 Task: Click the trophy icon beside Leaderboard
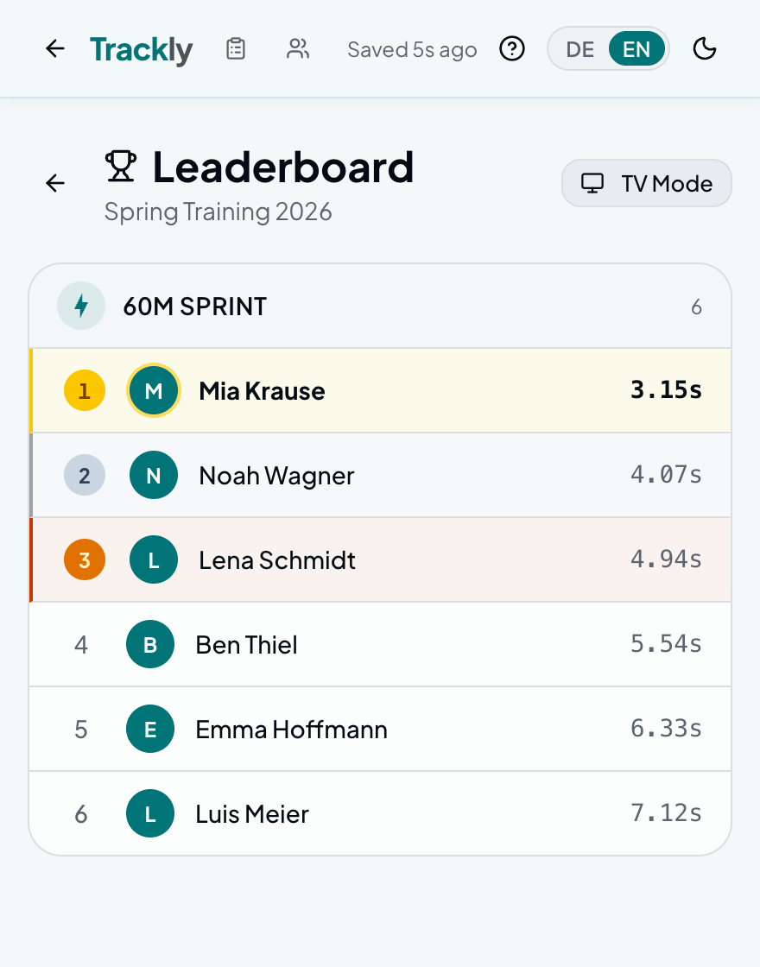click(x=121, y=167)
